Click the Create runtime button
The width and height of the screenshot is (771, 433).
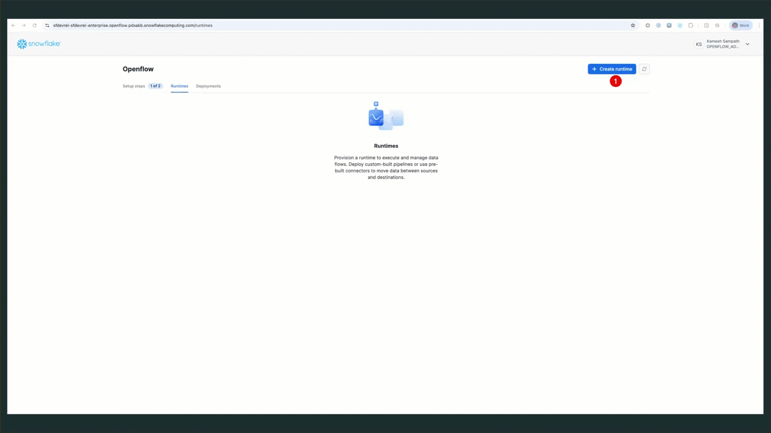coord(612,69)
